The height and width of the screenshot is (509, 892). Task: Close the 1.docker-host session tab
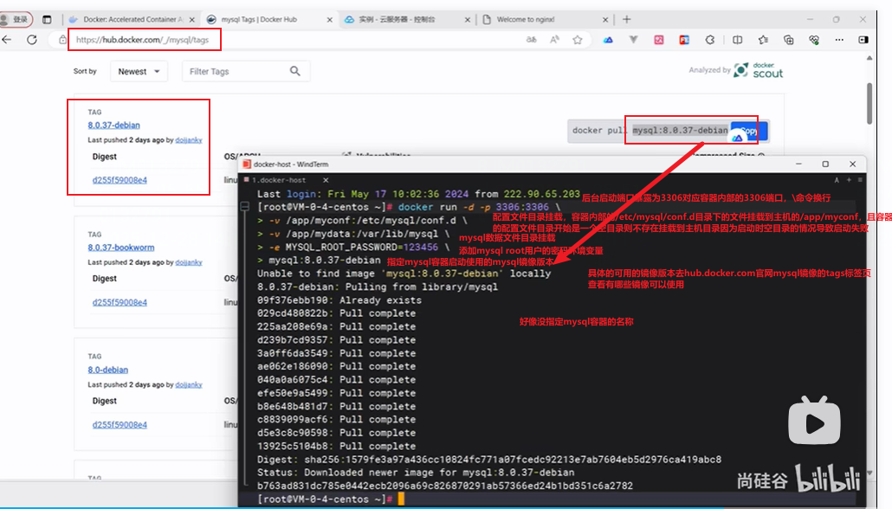326,180
